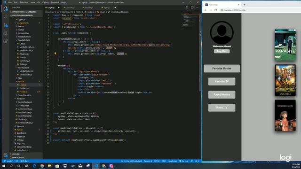Click the Split Editor icon
Screen dimensions: 301x169
point(192,8)
